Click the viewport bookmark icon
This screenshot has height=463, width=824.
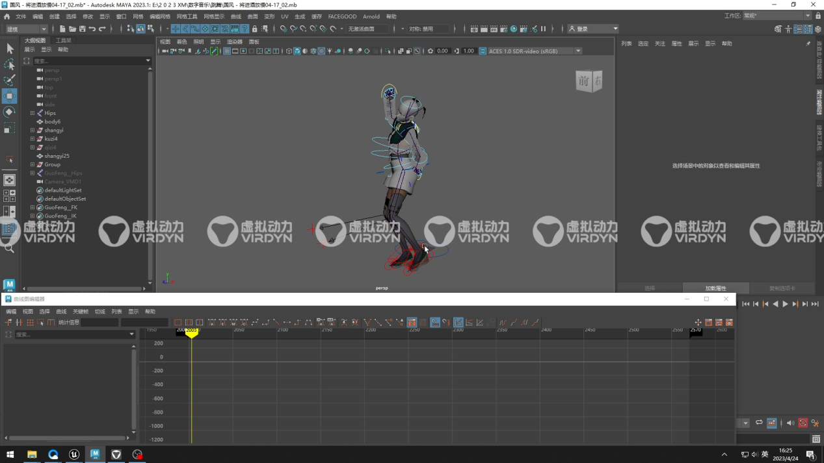pos(190,51)
